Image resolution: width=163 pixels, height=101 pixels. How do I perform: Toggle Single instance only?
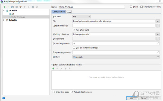[x=142, y=7]
